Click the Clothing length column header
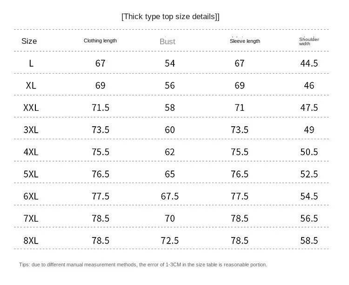 pyautogui.click(x=100, y=41)
